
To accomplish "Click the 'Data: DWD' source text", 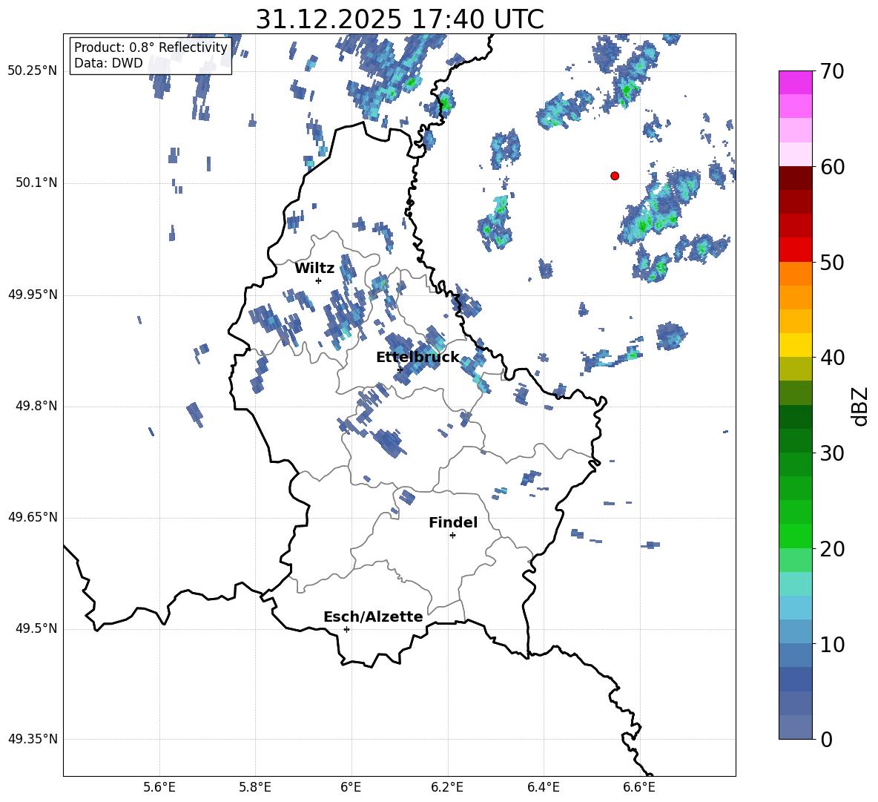I will [x=108, y=63].
